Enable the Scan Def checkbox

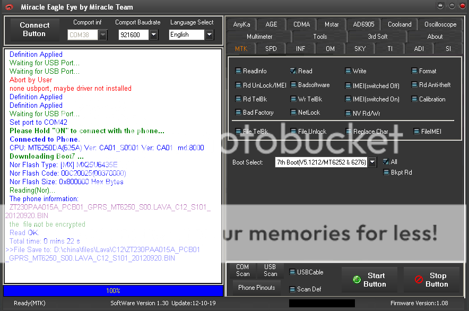click(292, 289)
